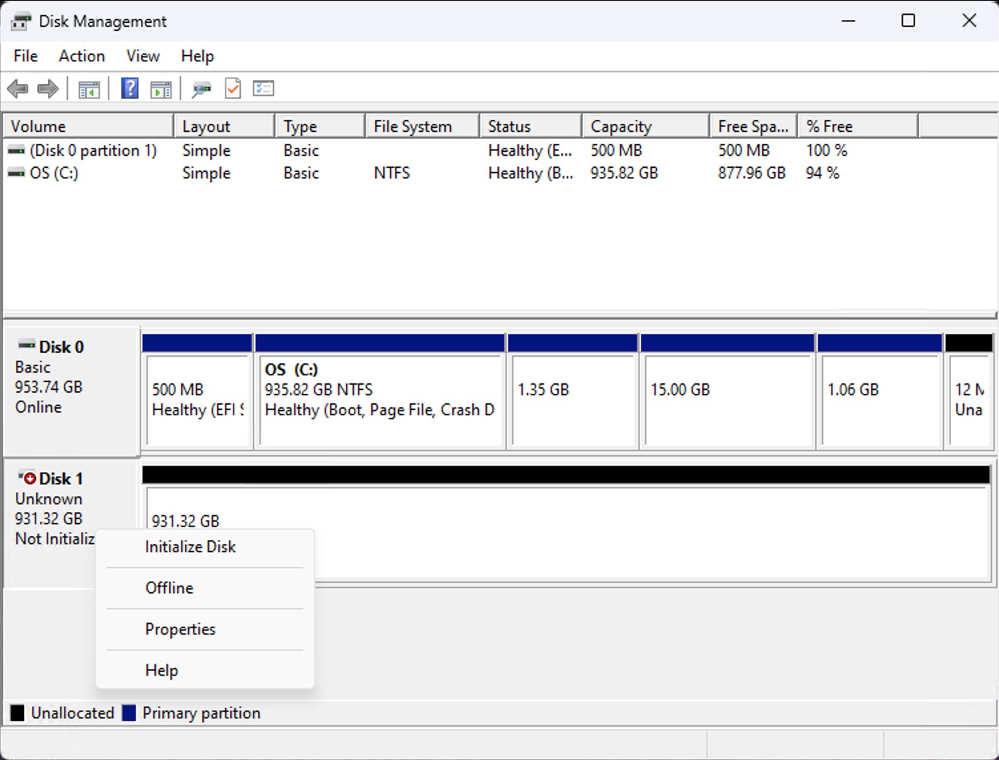Sort by the Free Space column header
This screenshot has width=999, height=760.
point(754,126)
